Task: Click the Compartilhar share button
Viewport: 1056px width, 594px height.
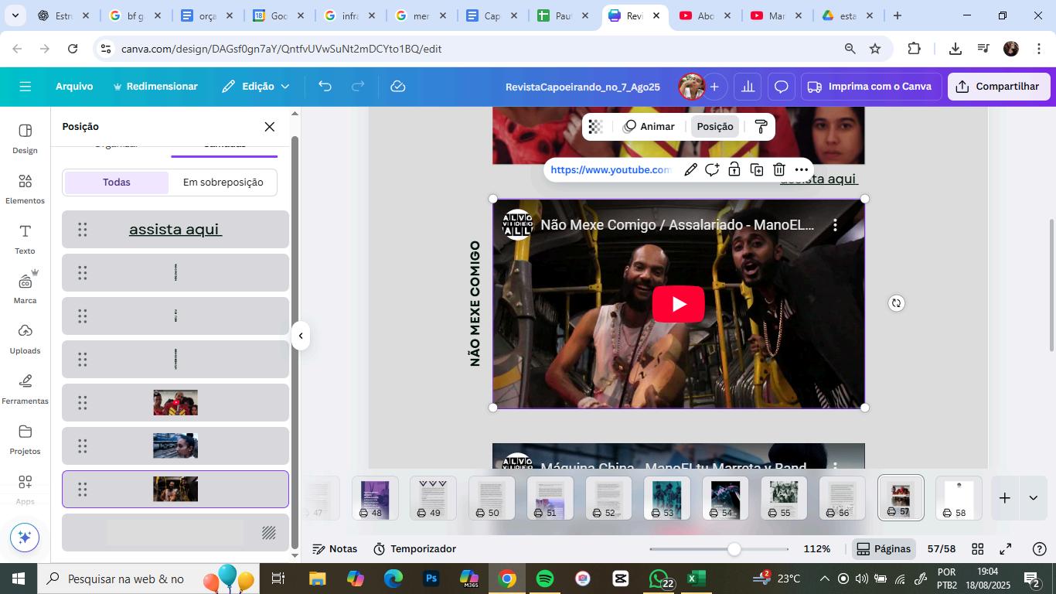Action: coord(999,87)
